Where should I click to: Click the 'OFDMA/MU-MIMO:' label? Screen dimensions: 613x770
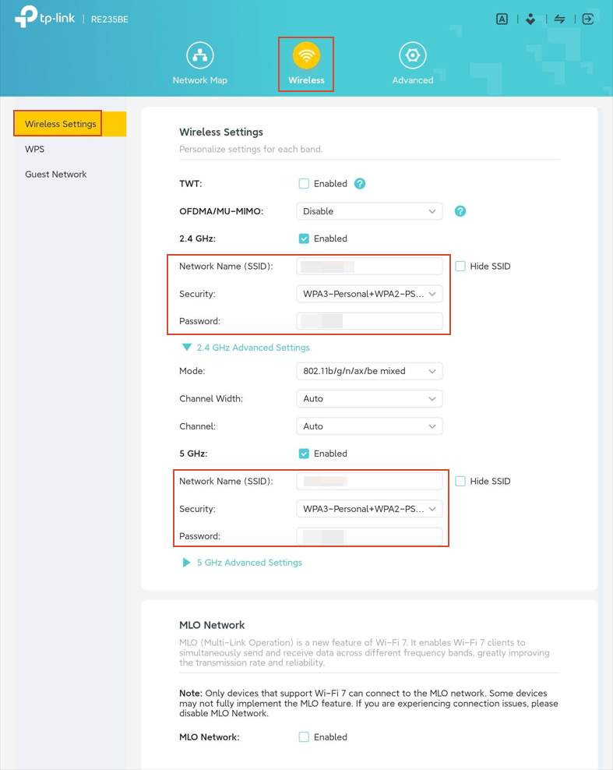[221, 212]
